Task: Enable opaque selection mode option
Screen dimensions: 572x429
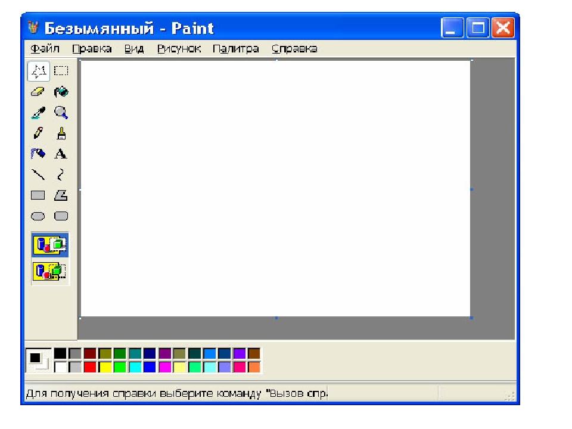Action: [x=50, y=244]
